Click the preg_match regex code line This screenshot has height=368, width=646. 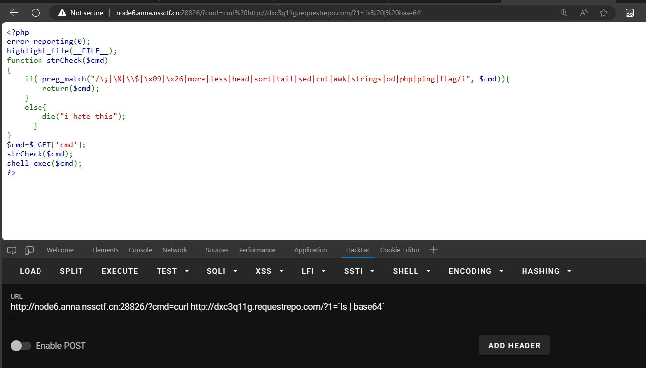(x=267, y=79)
